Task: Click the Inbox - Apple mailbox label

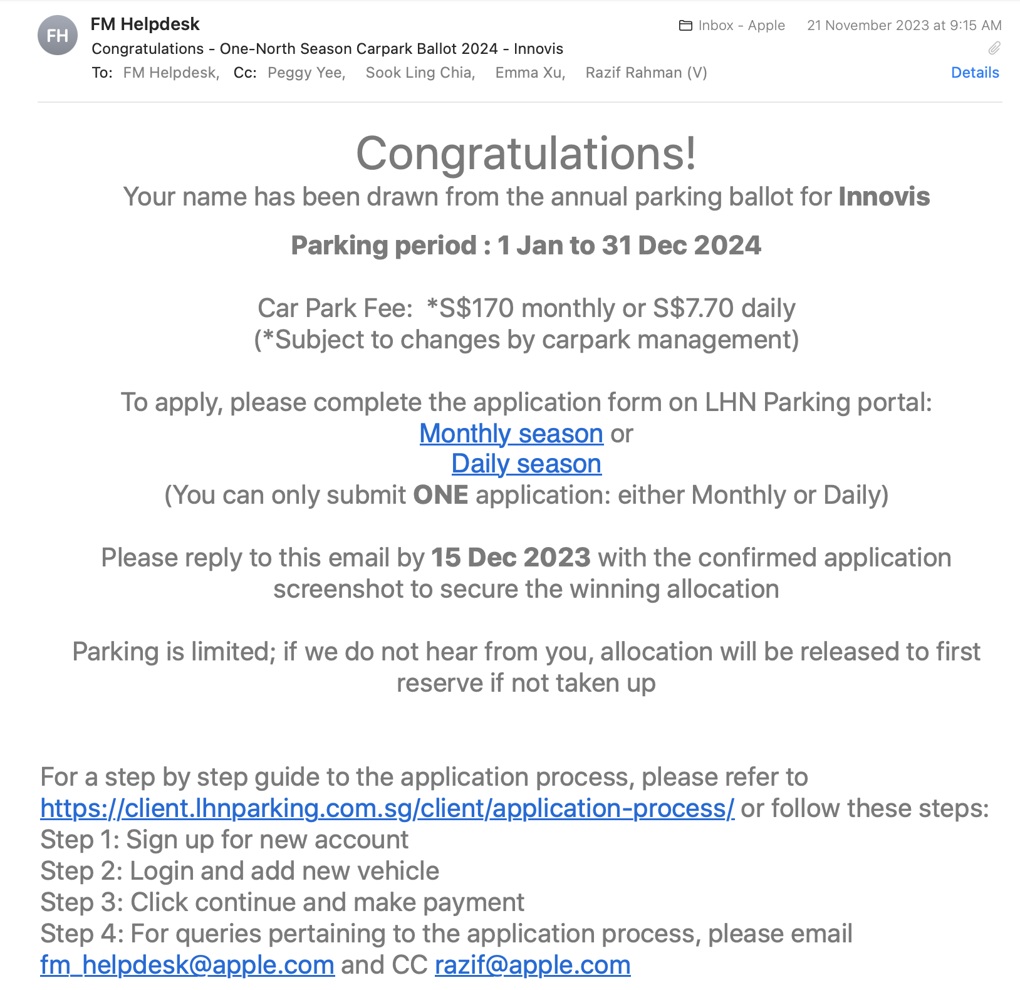Action: 742,26
